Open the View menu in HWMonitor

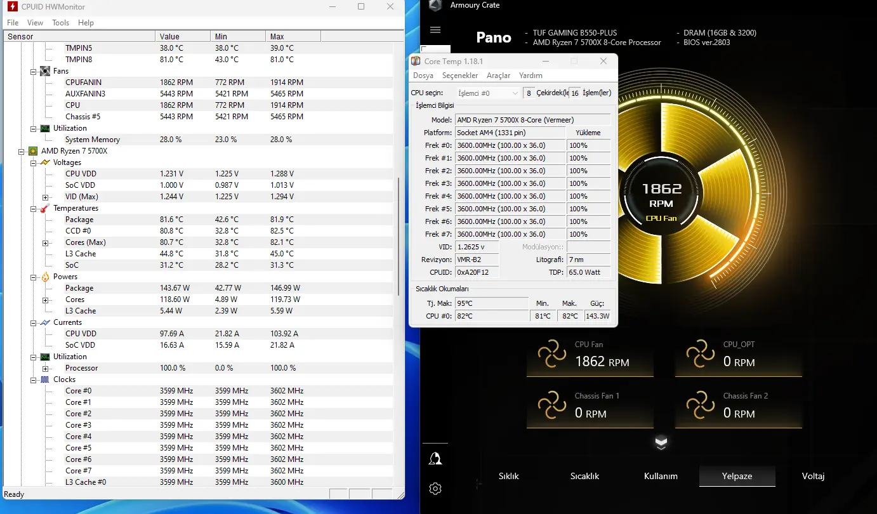pos(36,23)
